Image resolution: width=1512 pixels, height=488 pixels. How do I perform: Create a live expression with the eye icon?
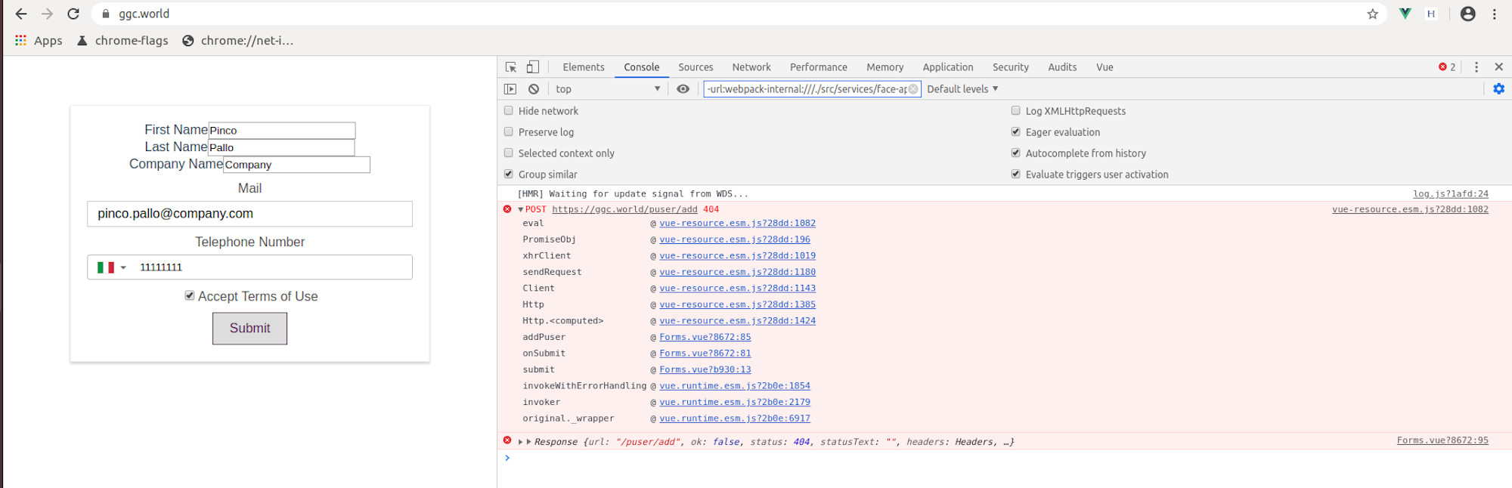pos(683,89)
